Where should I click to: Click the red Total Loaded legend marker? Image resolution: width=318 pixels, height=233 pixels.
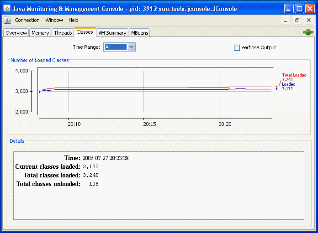pyautogui.click(x=276, y=87)
